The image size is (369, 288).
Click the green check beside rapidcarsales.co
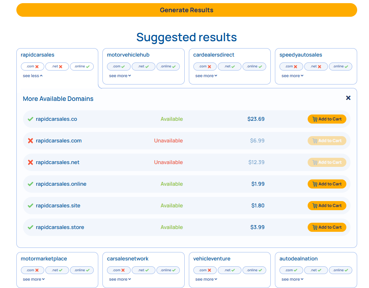tap(30, 119)
